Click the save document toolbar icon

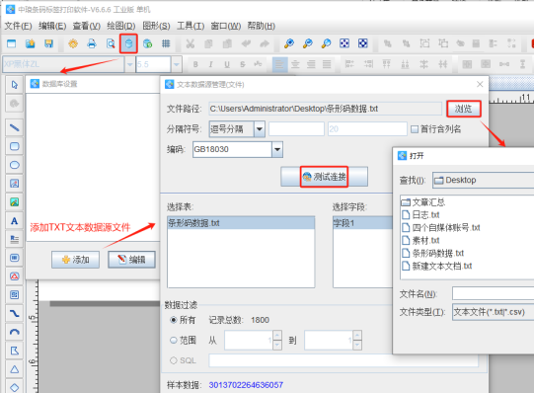click(x=48, y=43)
